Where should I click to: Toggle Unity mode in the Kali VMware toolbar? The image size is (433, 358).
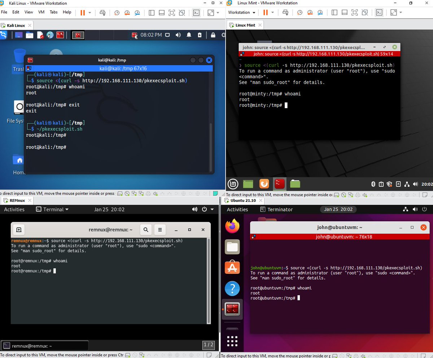coord(182,13)
